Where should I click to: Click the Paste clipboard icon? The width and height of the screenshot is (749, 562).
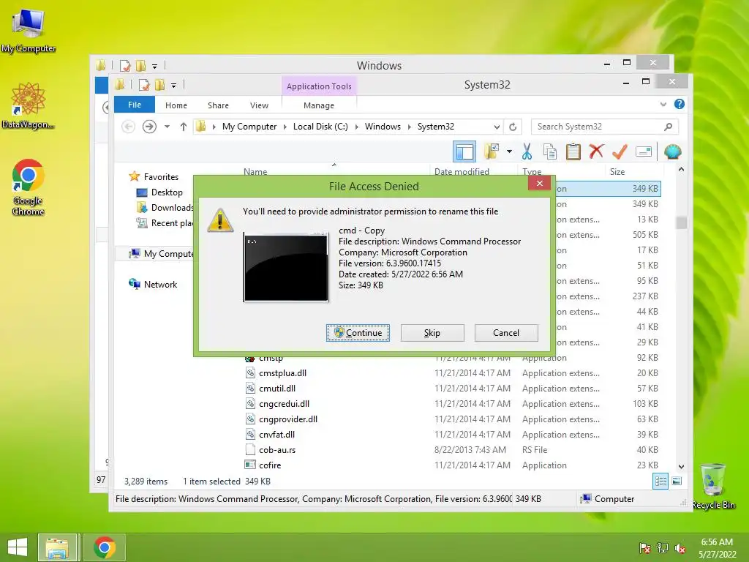coord(573,152)
